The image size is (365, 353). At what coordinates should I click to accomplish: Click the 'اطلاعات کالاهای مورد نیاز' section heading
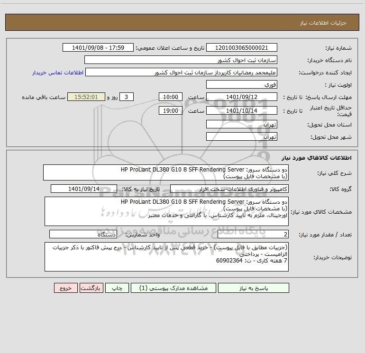click(x=317, y=158)
